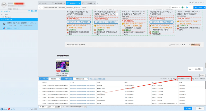Click the 次のページ next page link
206x111 pixels.
click(x=195, y=45)
